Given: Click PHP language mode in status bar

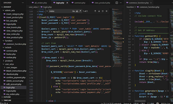Looking at the screenshot, I should (x=152, y=103).
